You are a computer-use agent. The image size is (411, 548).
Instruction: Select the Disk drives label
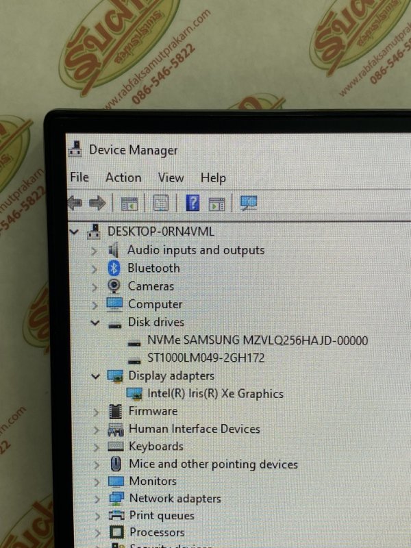(x=156, y=322)
